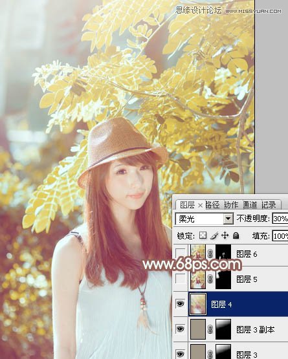Toggle lock image pixels brush icon

[214, 235]
